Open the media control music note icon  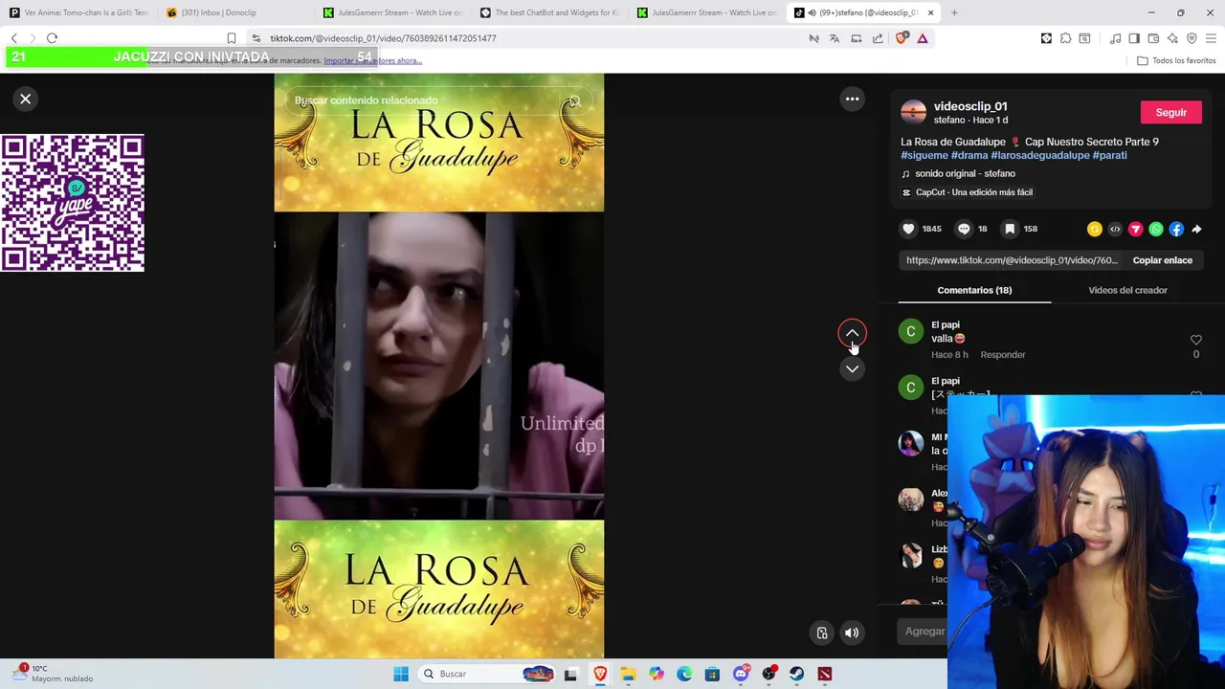(x=1115, y=38)
